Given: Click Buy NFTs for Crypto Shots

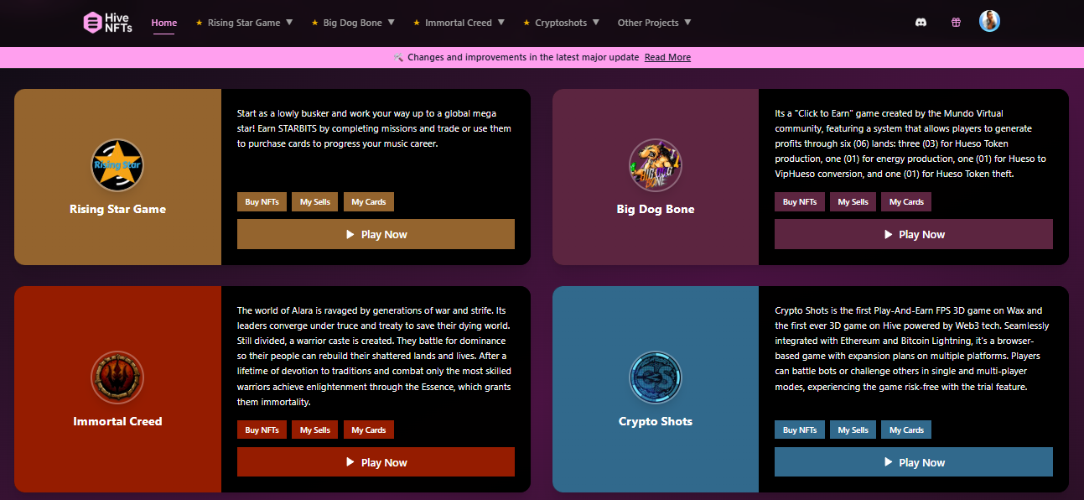Looking at the screenshot, I should pos(800,430).
